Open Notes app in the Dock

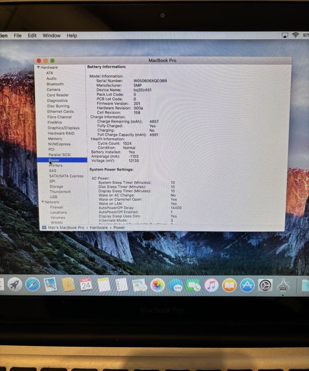click(104, 285)
